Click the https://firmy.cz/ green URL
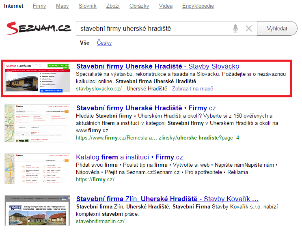This screenshot has height=232, width=302. pyautogui.click(x=95, y=180)
